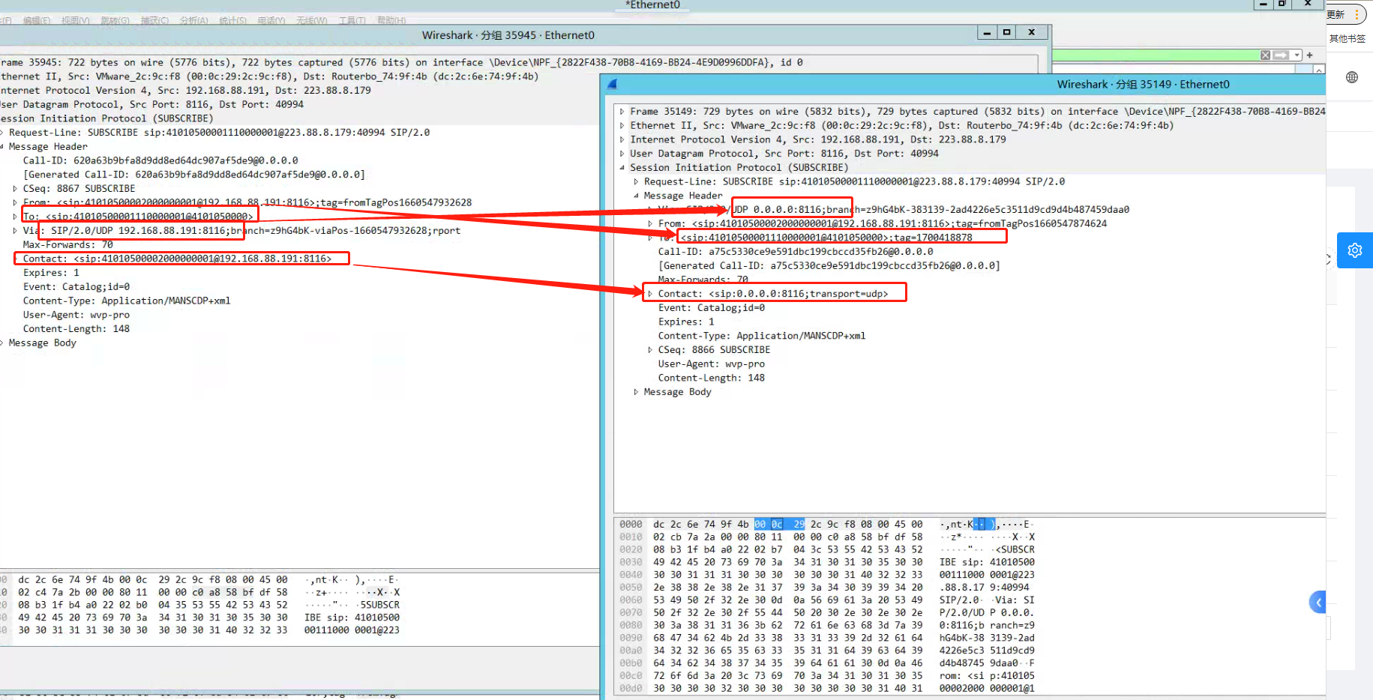
Task: Collapse Message Header in packet 35945 window
Action: pos(2,147)
